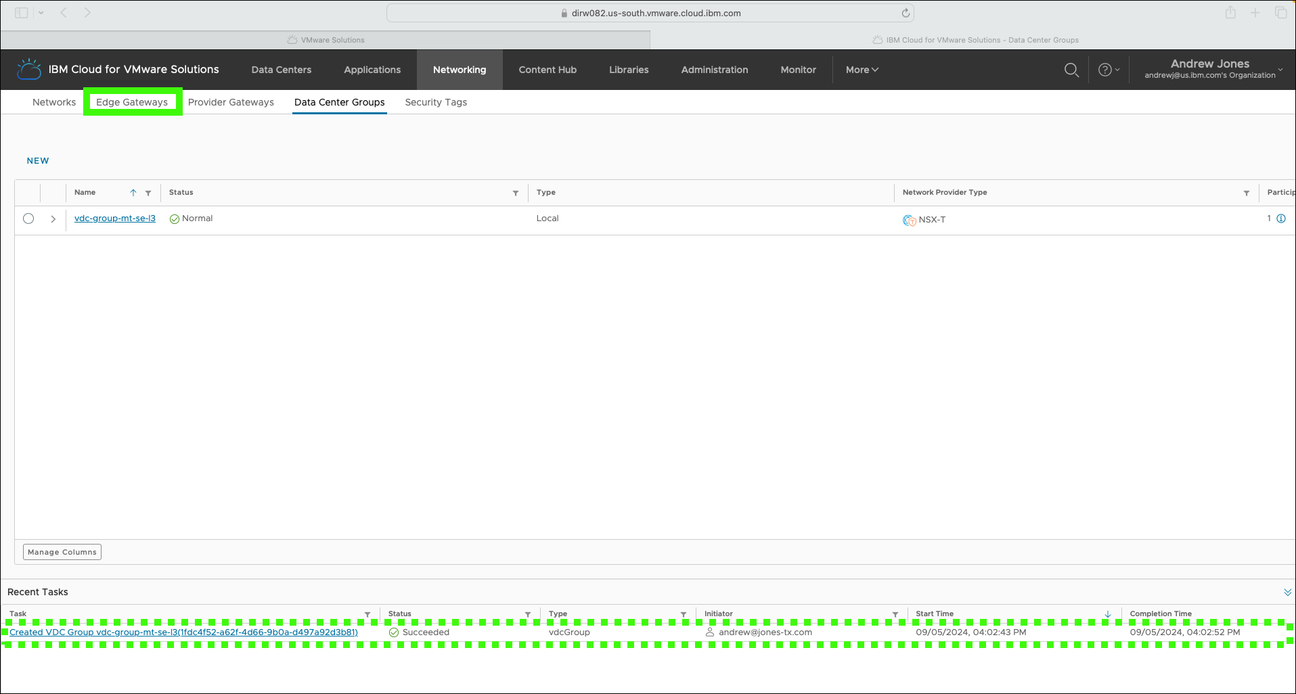This screenshot has width=1296, height=694.
Task: Filter the Recent Tasks Status column
Action: coord(528,614)
